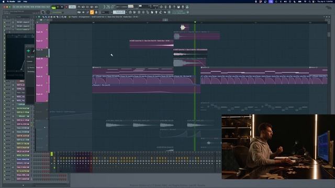
Task: Open the Playlist options arrow menu
Action: [x=36, y=17]
